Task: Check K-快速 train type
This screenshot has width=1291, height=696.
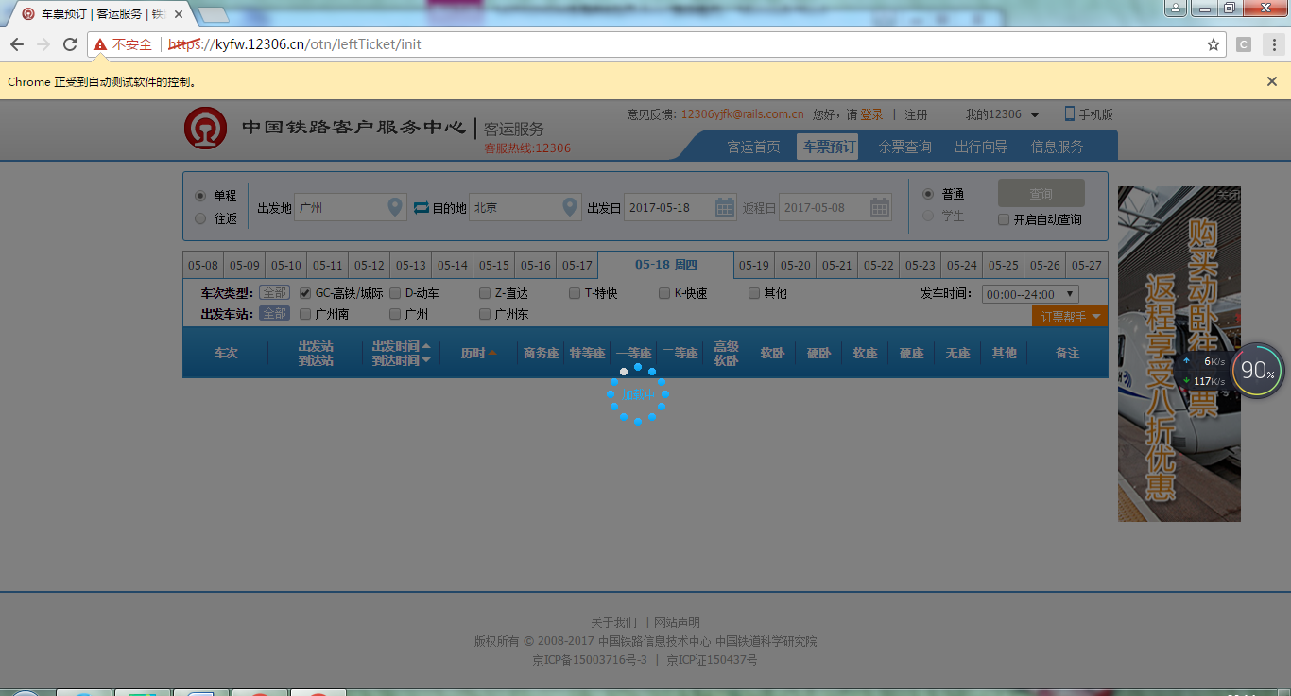Action: point(664,293)
